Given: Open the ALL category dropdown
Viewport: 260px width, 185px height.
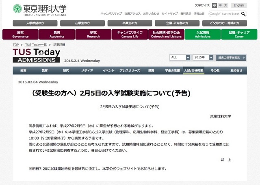Looking at the screenshot, I should click(x=180, y=57).
